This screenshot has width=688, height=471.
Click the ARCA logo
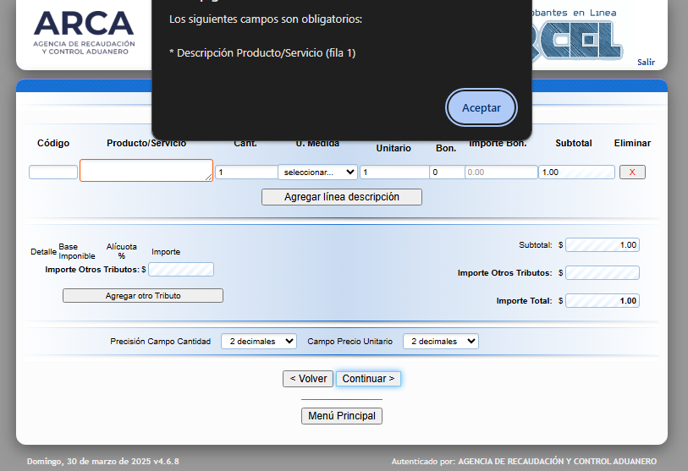pyautogui.click(x=83, y=33)
